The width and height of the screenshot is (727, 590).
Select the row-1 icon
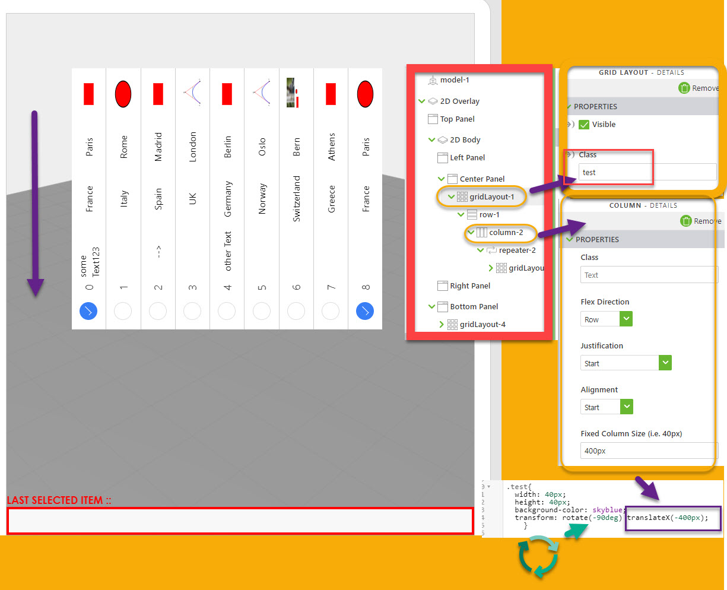(x=472, y=215)
